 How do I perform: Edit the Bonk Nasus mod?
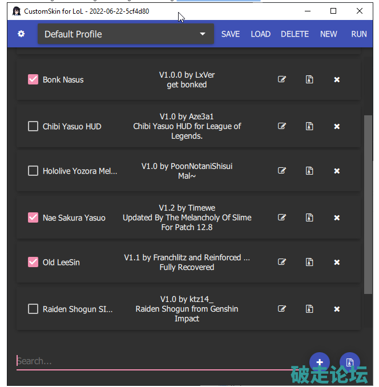281,79
